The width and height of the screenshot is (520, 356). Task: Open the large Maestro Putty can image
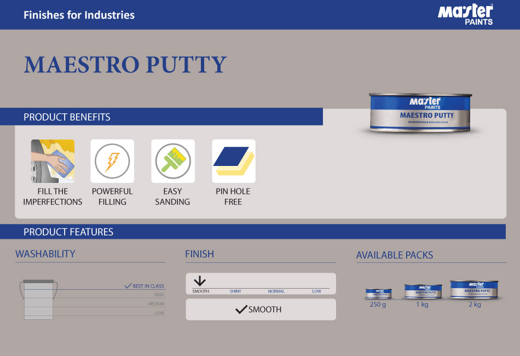coord(420,113)
